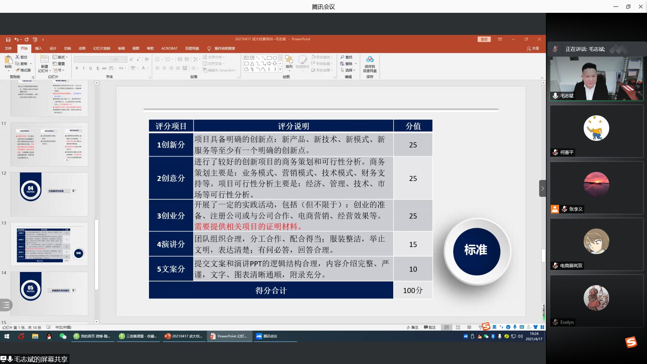Open WeChat from Windows taskbar
647x364 pixels.
pos(63,336)
